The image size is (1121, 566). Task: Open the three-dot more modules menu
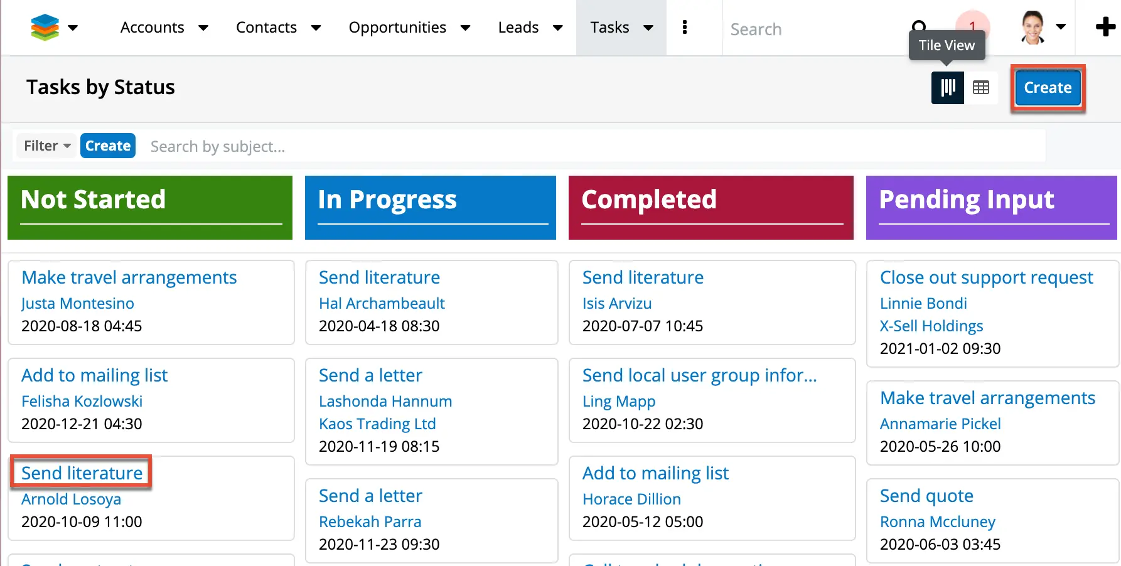click(x=685, y=28)
